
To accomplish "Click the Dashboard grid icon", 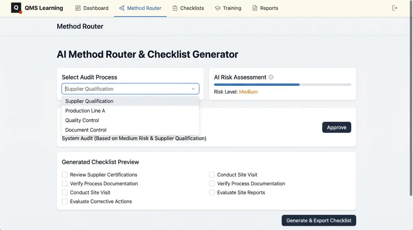I will coord(78,8).
